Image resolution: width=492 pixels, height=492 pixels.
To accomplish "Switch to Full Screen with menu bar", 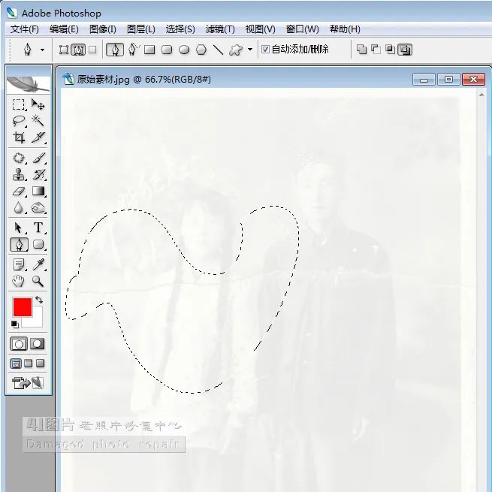I will click(x=29, y=364).
